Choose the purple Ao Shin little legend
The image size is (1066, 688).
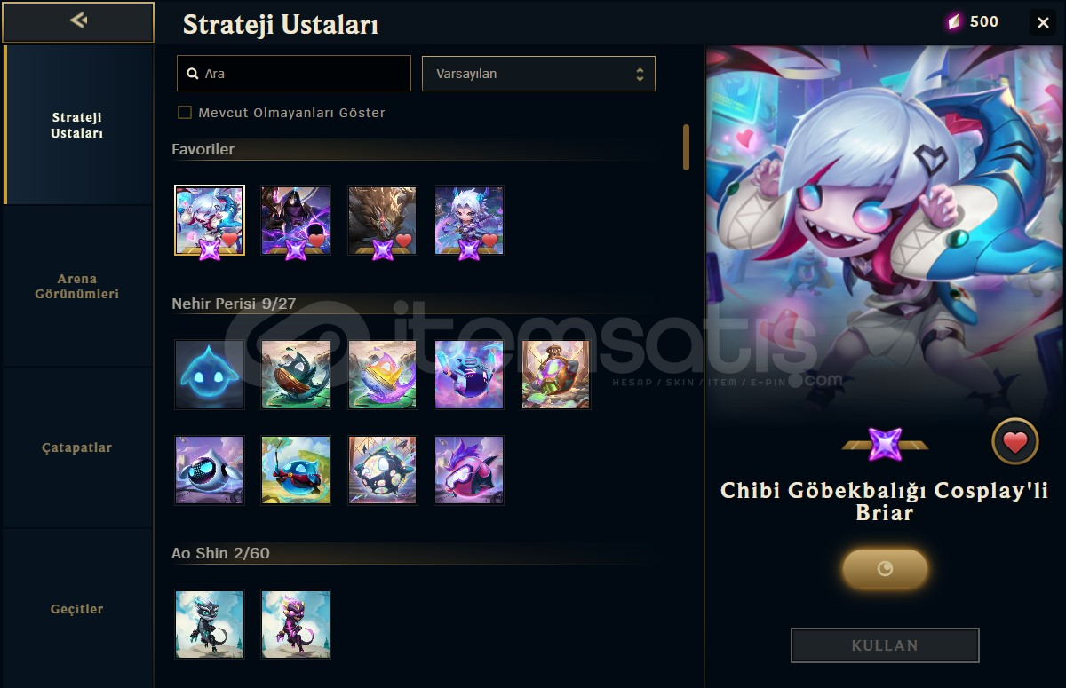pos(296,624)
